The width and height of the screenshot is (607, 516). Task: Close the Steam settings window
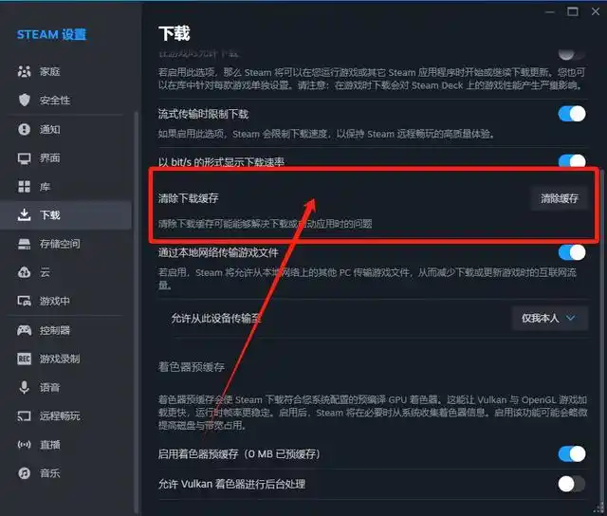click(596, 11)
